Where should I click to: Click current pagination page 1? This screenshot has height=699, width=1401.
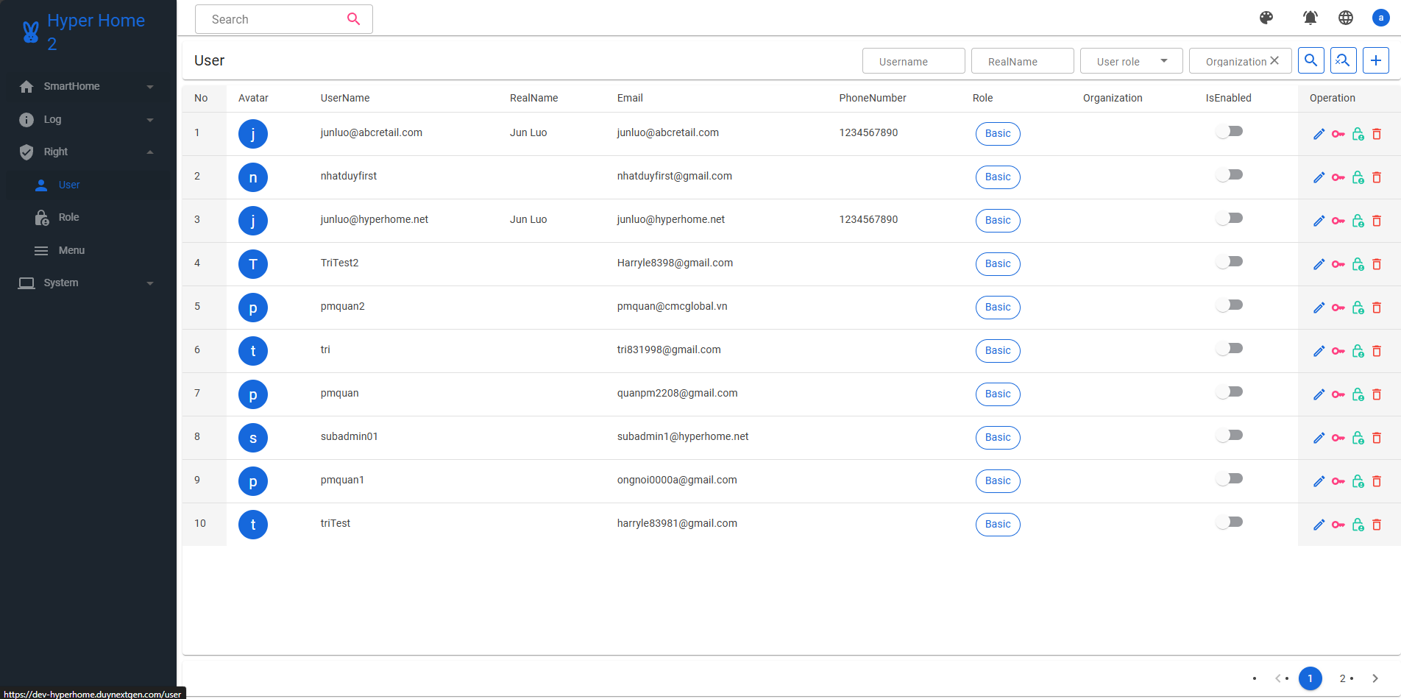click(x=1310, y=678)
